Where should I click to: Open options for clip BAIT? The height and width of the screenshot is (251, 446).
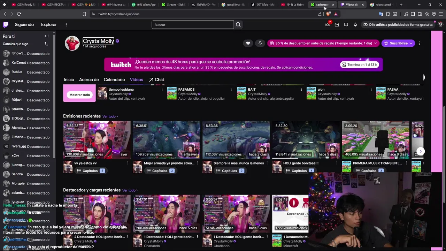(301, 90)
